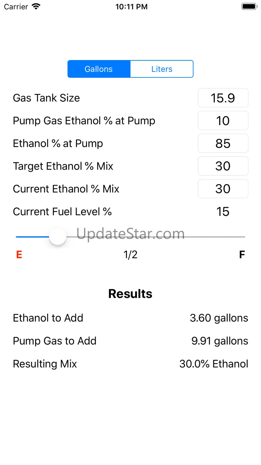
Task: Tap the Pump Gas to Add result
Action: click(x=220, y=341)
